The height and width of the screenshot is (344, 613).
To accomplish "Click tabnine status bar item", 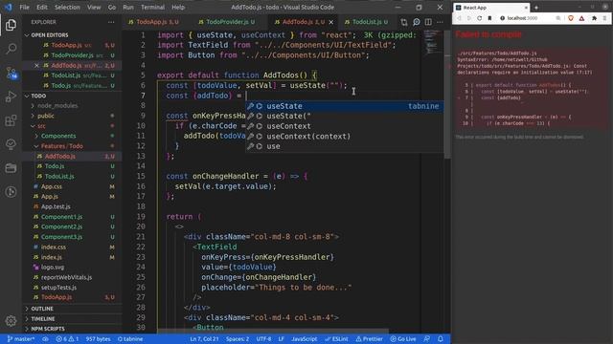I will click(130, 339).
